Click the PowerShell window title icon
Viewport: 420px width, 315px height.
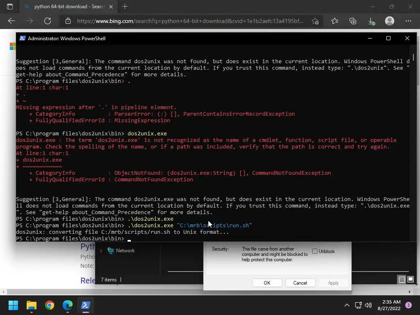(x=23, y=38)
